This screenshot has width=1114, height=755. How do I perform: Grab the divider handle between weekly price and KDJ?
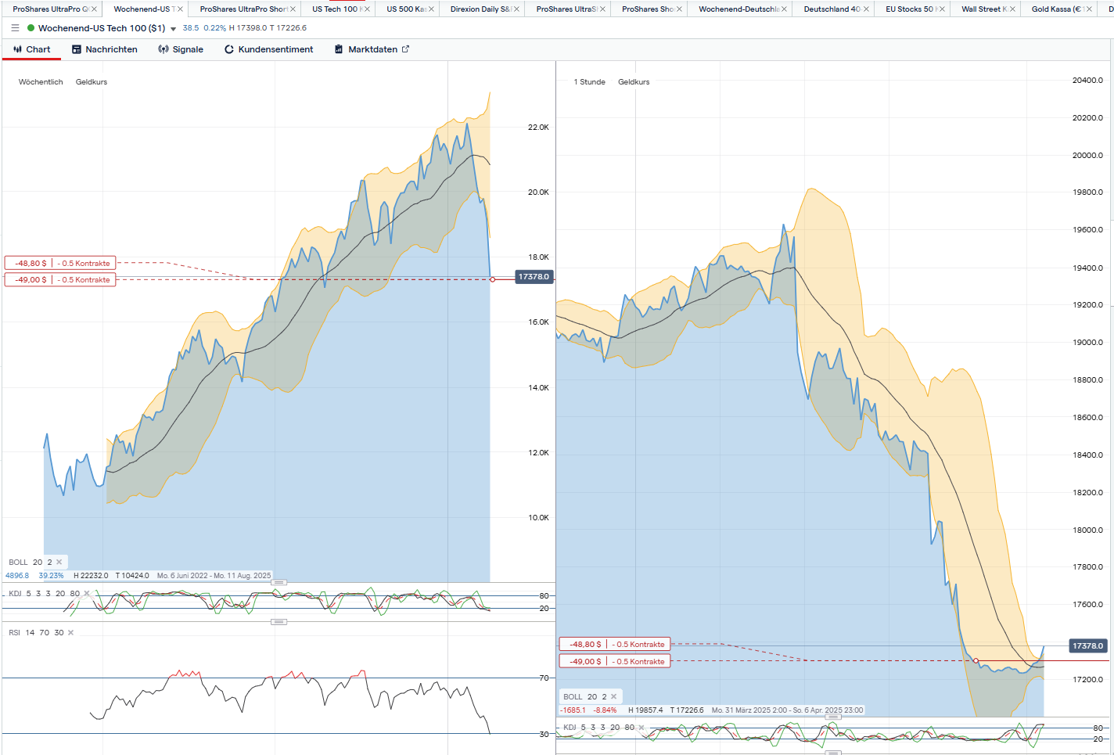[x=279, y=583]
